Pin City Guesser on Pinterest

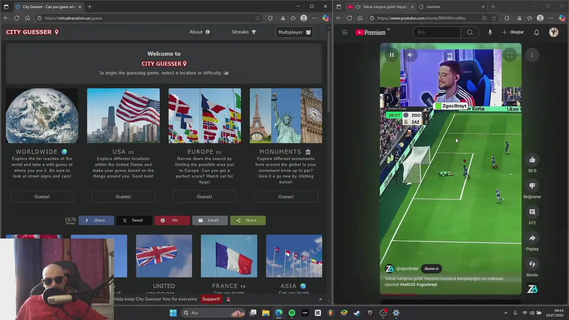[172, 220]
